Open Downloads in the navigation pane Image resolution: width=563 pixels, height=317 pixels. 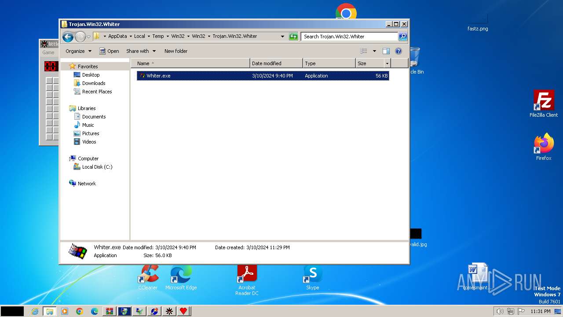[94, 83]
